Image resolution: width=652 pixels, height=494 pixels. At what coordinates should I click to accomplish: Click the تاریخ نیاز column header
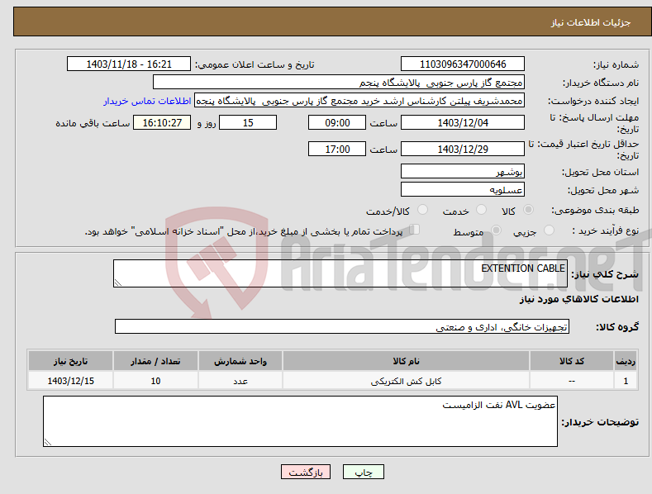pyautogui.click(x=71, y=361)
